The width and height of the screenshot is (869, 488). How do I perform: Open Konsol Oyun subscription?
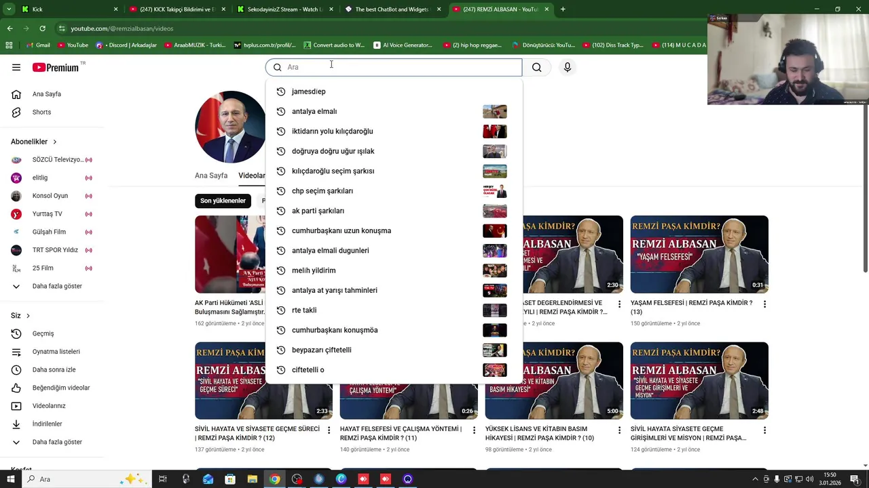[52, 196]
